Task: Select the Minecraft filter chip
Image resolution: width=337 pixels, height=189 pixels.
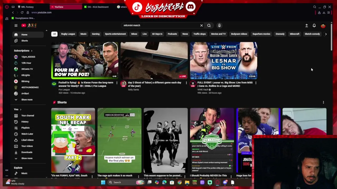Action: [294, 34]
